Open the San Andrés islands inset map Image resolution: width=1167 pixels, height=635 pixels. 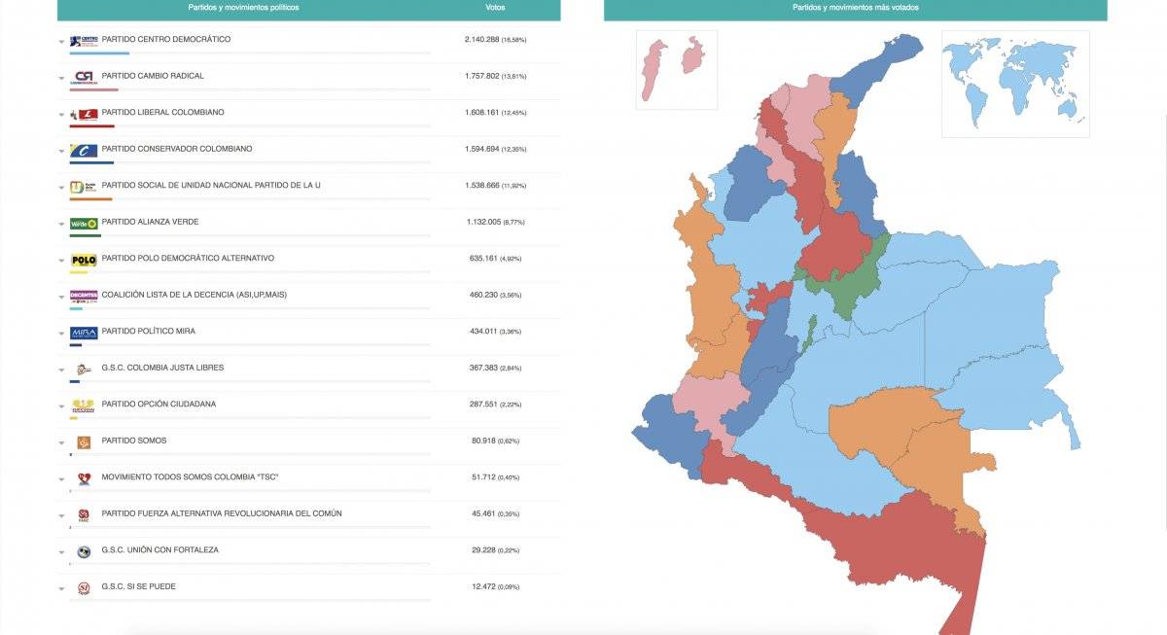677,69
